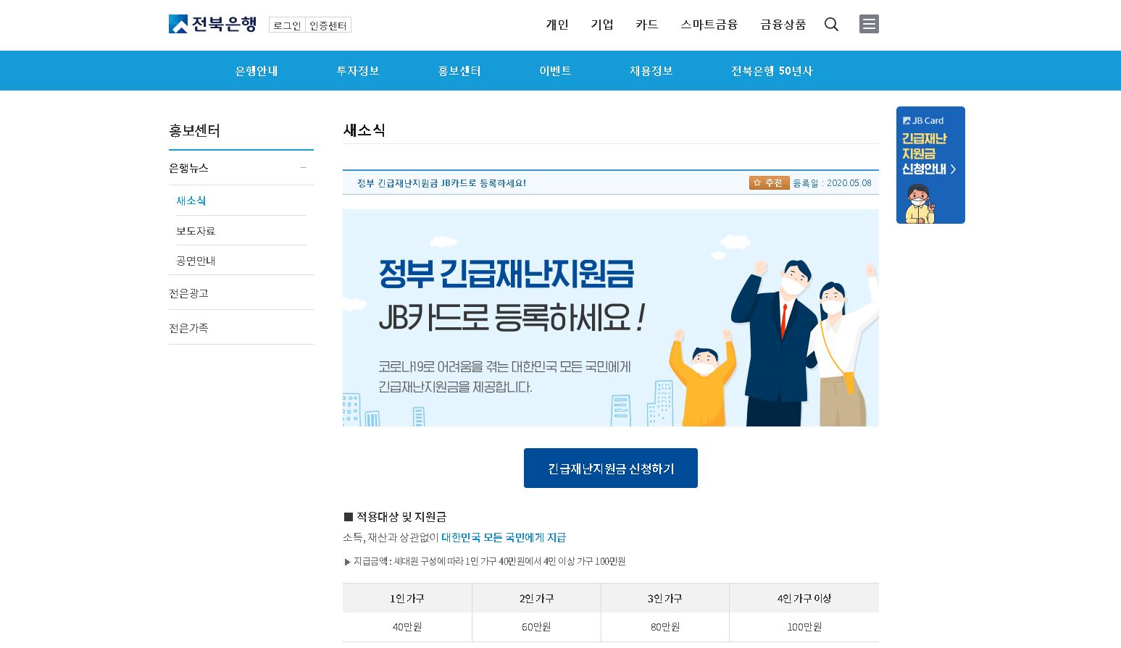Click the article title 정부 긴급재난지원금 JB카드로 등록하세요
Image resolution: width=1121 pixels, height=648 pixels.
click(x=441, y=183)
